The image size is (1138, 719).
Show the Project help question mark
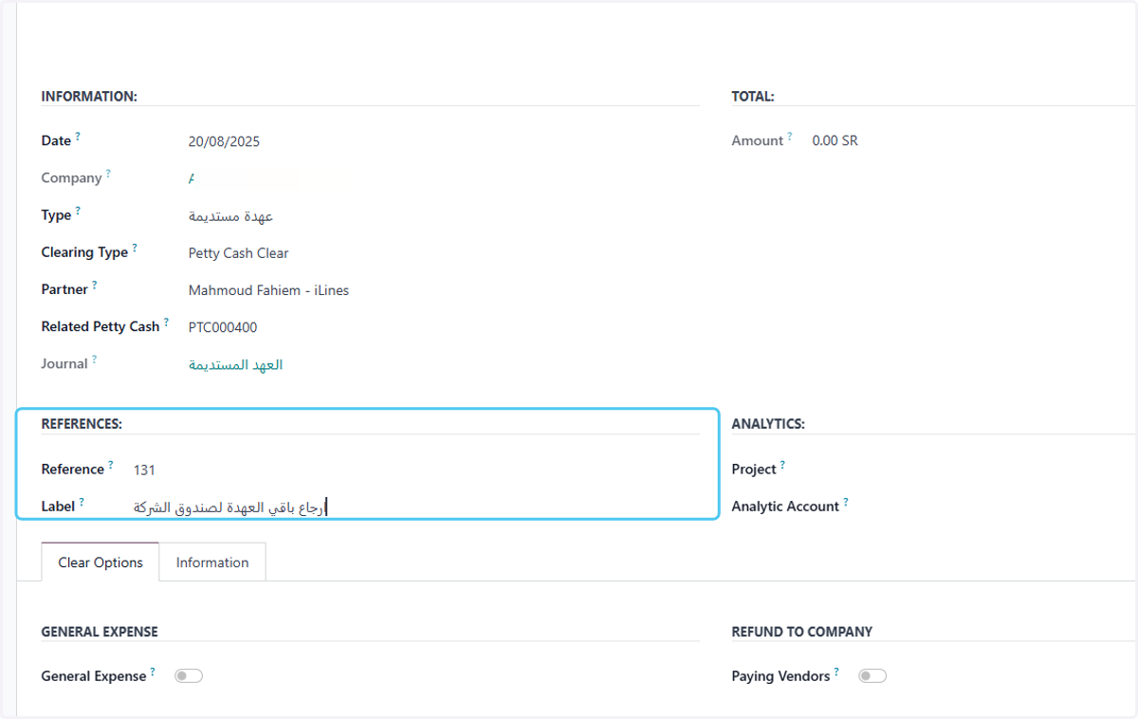coord(783,465)
